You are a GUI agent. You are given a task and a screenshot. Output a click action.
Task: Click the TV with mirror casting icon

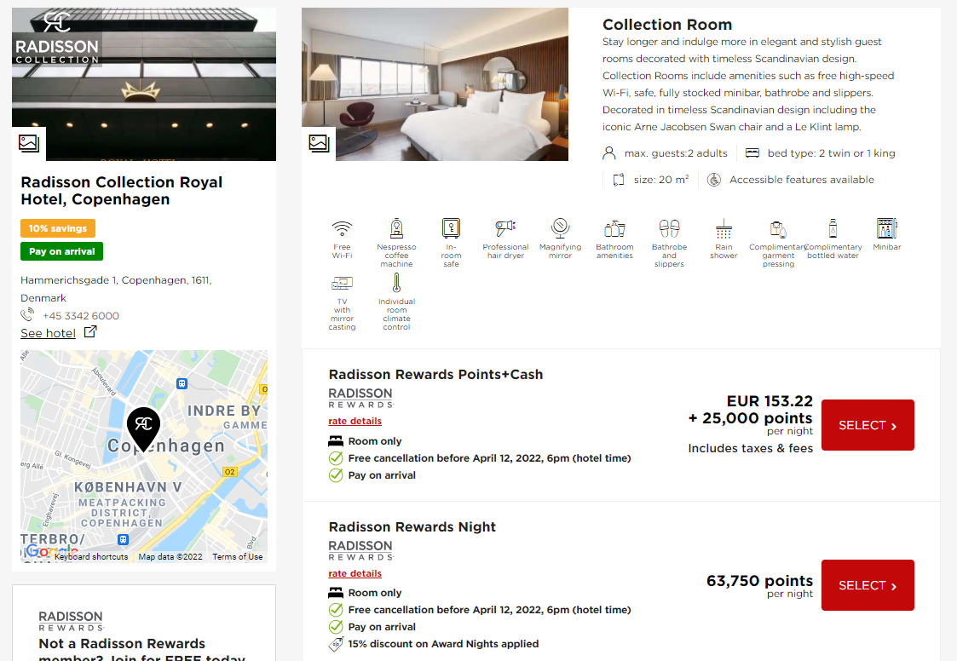coord(342,285)
